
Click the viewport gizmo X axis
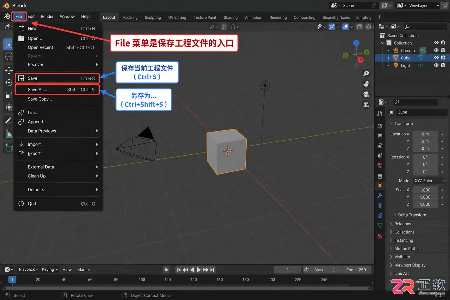click(361, 60)
